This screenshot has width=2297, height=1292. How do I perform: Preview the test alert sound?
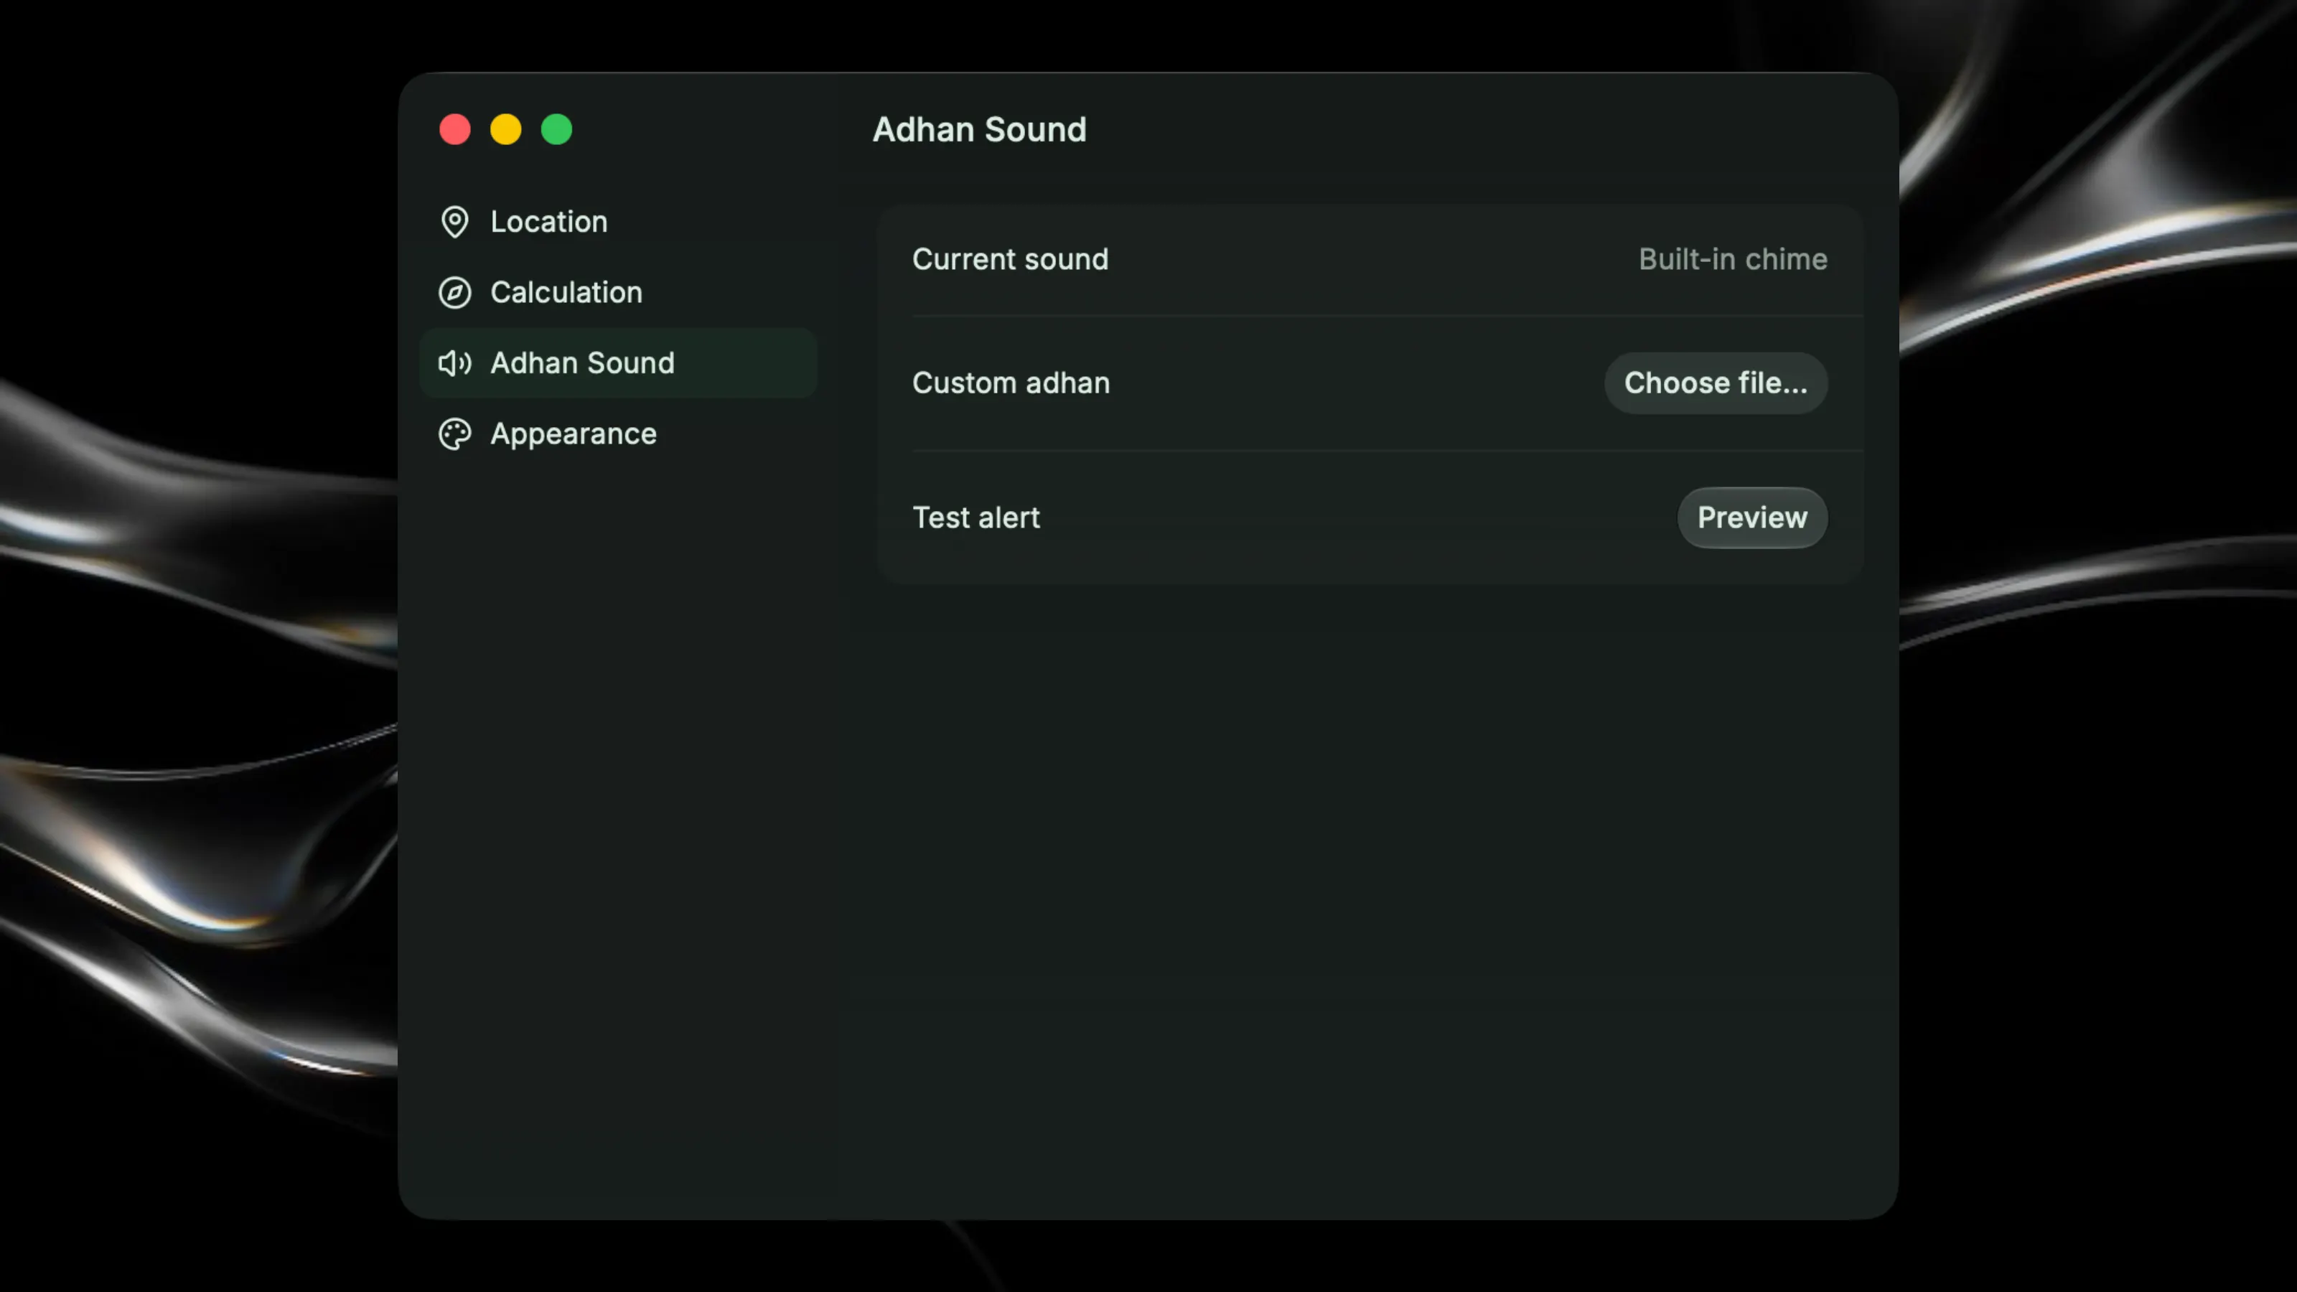(x=1752, y=518)
